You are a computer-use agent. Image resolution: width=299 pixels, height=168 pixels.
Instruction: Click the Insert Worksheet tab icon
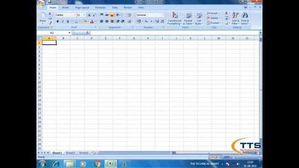pyautogui.click(x=94, y=153)
